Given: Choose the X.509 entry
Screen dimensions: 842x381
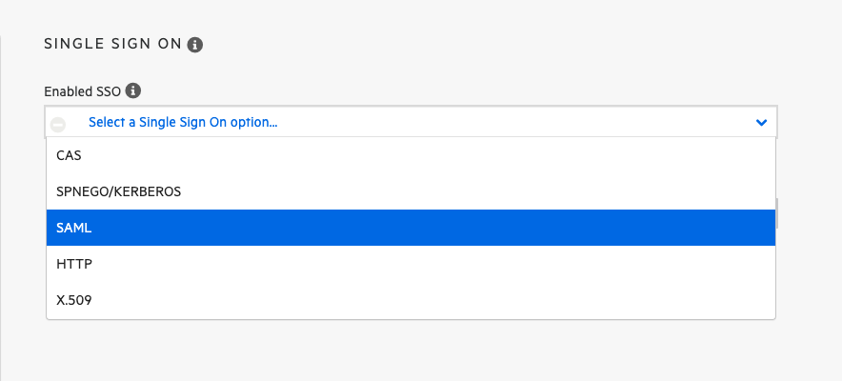Looking at the screenshot, I should pyautogui.click(x=74, y=300).
